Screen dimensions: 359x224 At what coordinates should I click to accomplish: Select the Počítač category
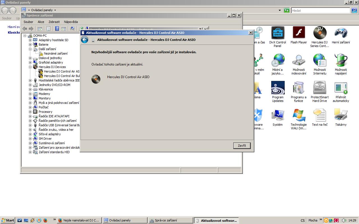click(43, 107)
